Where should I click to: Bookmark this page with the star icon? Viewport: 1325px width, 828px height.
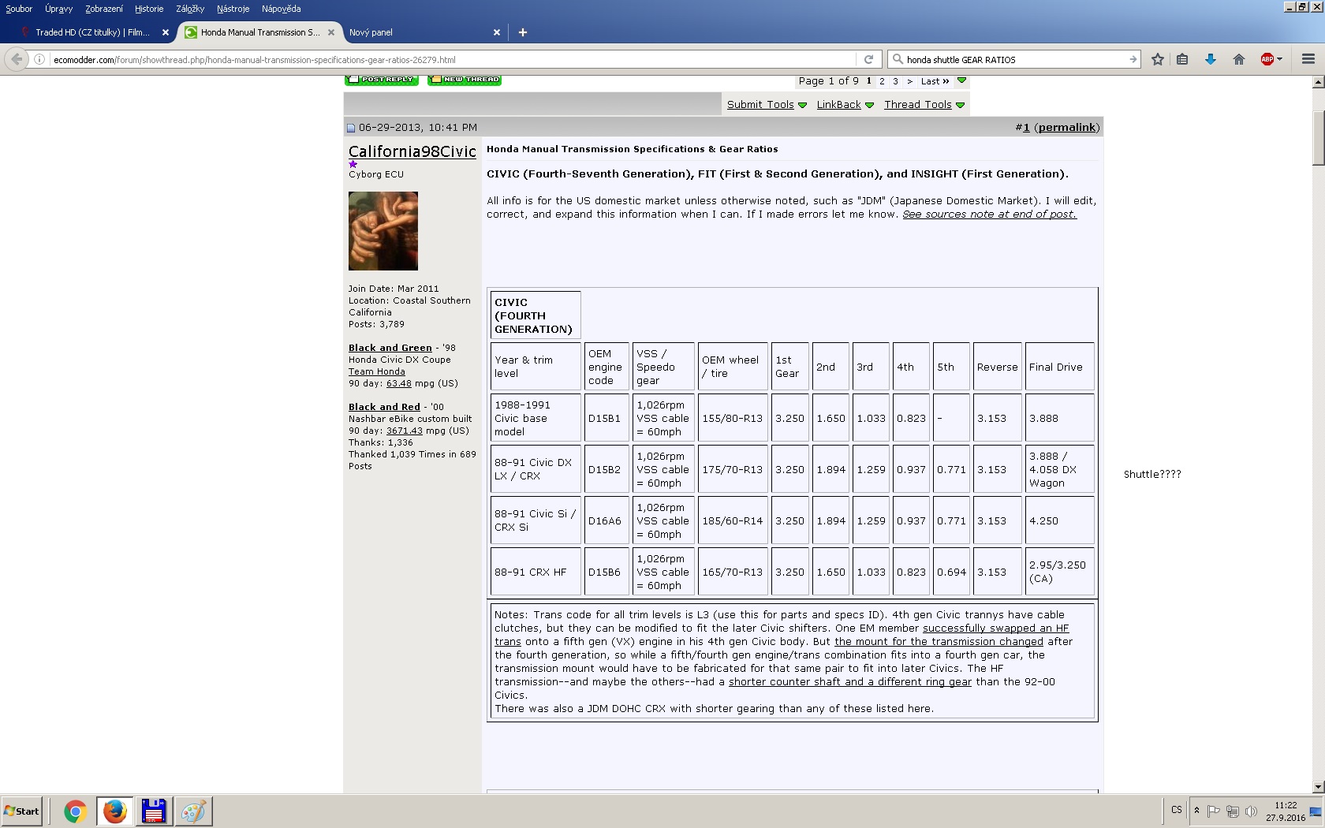pyautogui.click(x=1157, y=59)
